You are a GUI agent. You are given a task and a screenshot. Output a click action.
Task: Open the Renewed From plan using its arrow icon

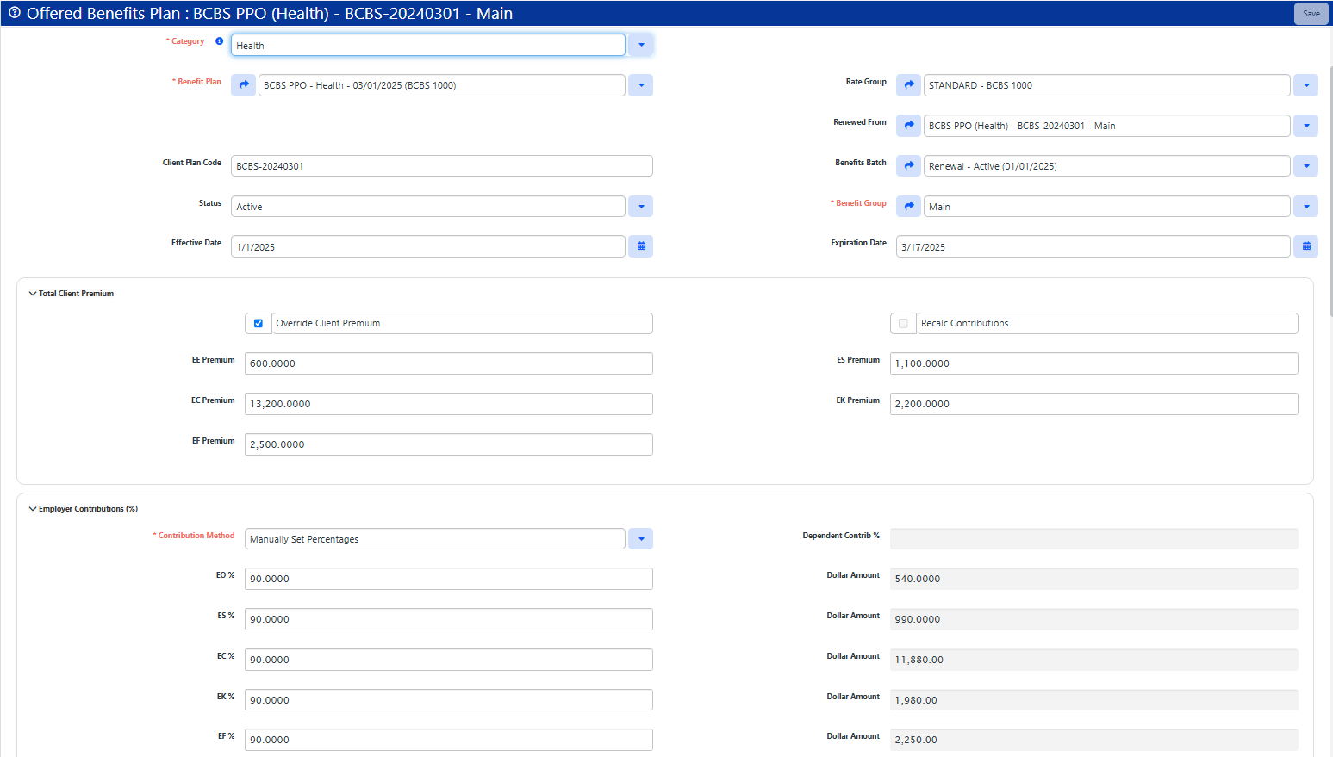(908, 125)
